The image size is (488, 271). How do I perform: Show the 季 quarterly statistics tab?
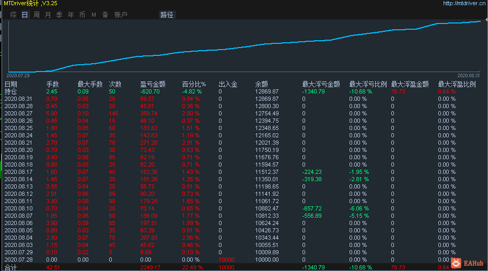[59, 15]
